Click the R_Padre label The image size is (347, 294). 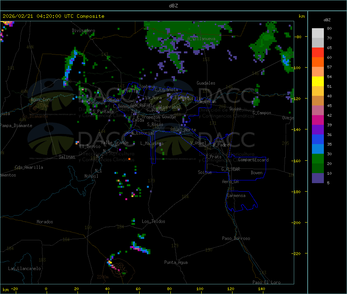(x=221, y=145)
